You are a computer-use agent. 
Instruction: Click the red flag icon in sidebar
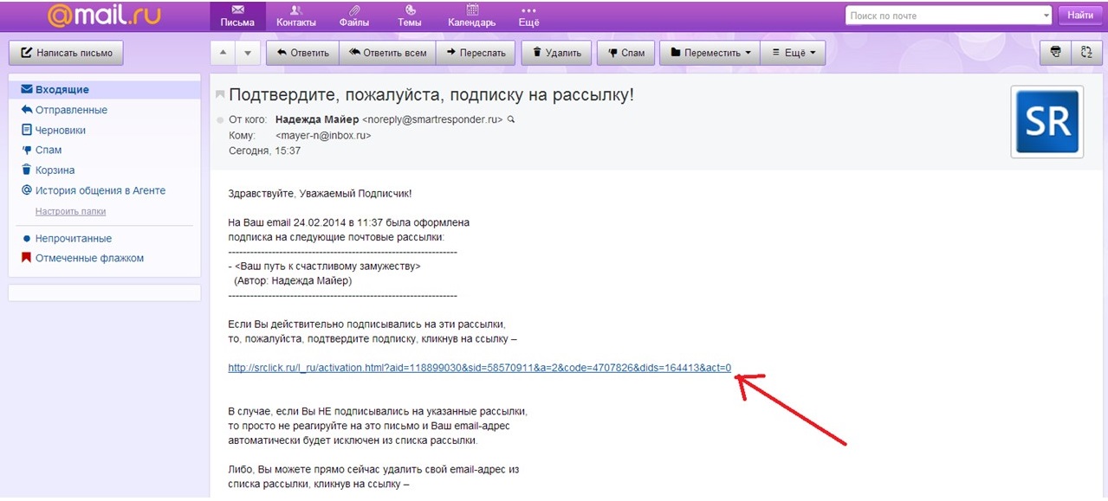[x=27, y=258]
